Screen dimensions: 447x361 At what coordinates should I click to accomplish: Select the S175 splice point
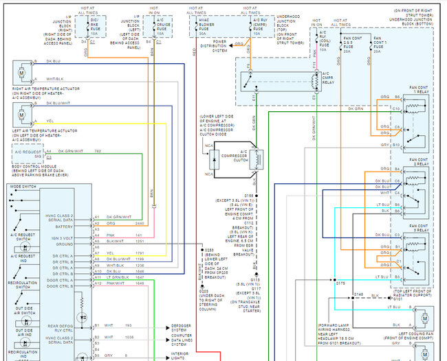[x=335, y=280]
